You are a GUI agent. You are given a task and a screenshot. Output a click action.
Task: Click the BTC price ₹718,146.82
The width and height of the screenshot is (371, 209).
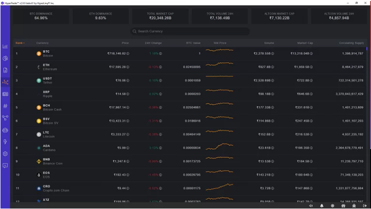coord(116,53)
